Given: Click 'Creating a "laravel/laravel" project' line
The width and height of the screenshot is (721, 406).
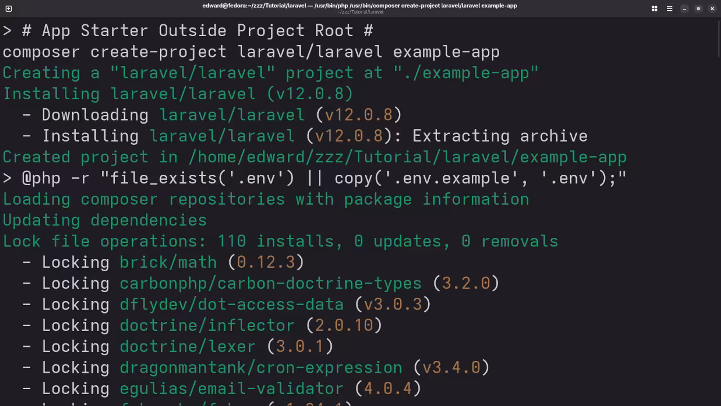Looking at the screenshot, I should pos(271,73).
